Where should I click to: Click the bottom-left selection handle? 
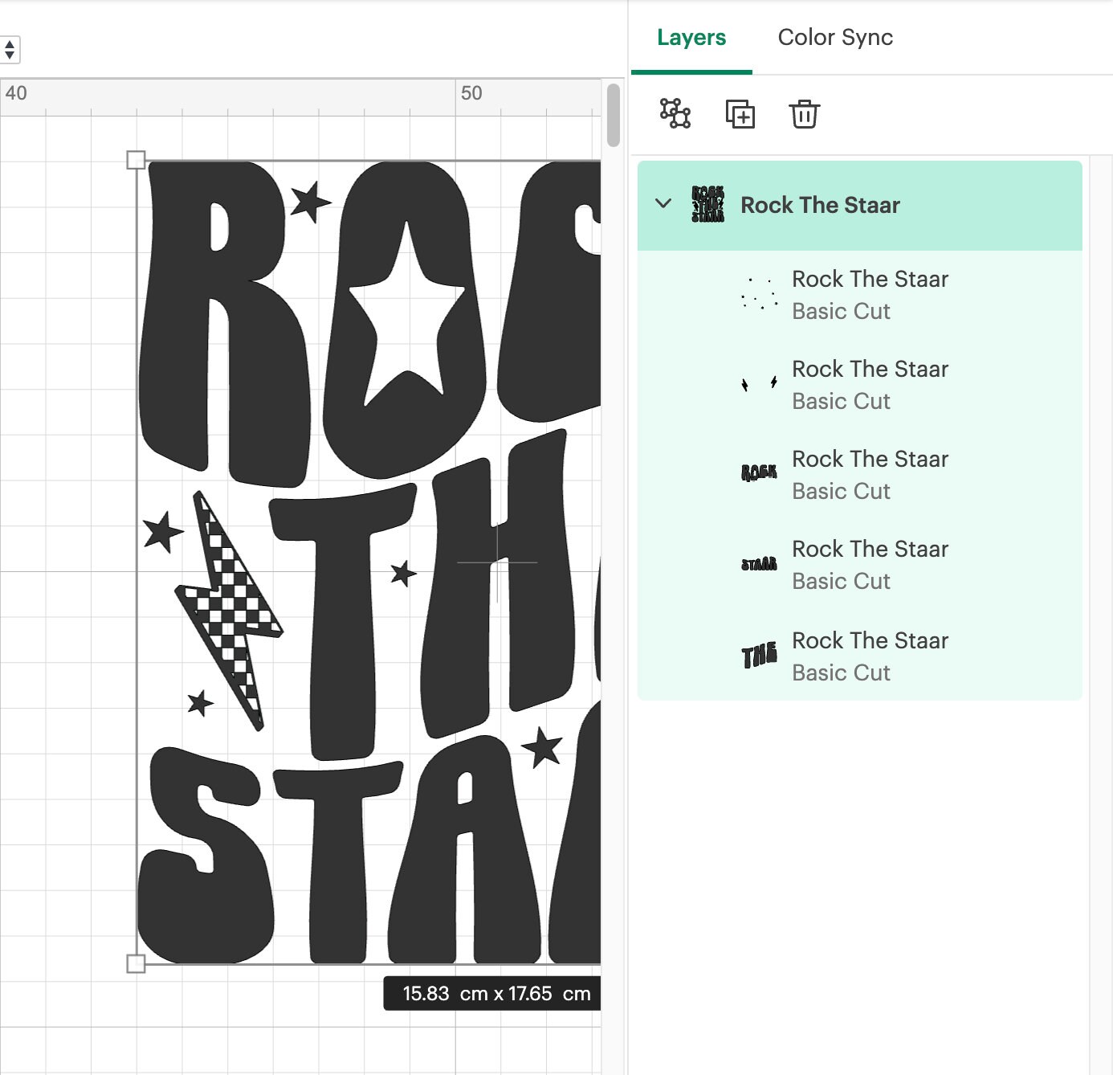click(136, 962)
